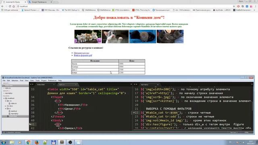The image size is (258, 145).
Task: Select the myscript.js tab in right pane
Action: (x=149, y=85)
